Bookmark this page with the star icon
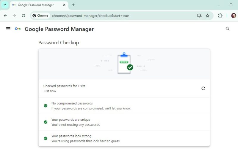The height and width of the screenshot is (152, 238). tap(207, 15)
